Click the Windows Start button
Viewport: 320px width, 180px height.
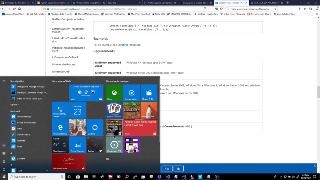click(x=4, y=177)
